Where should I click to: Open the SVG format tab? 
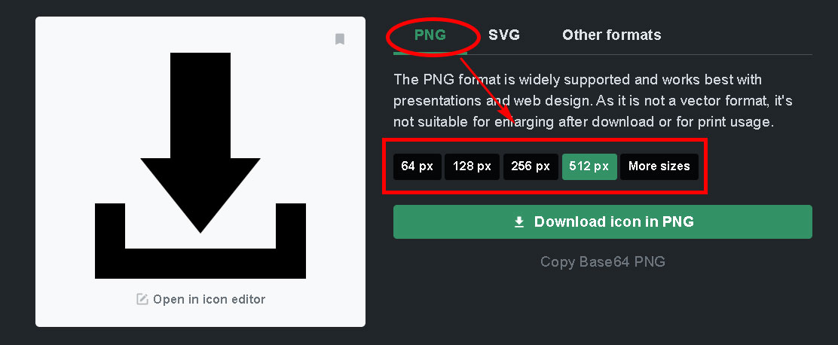pos(504,35)
